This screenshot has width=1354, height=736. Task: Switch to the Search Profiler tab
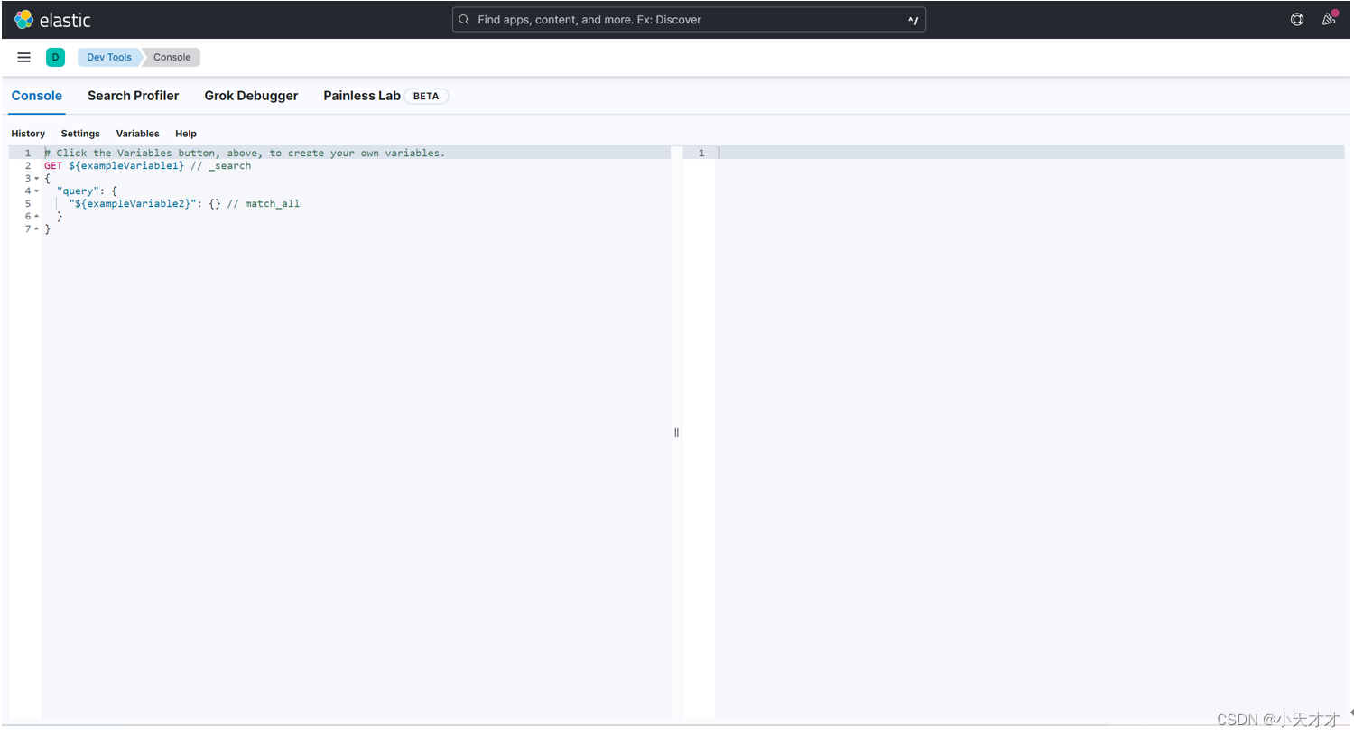point(134,96)
